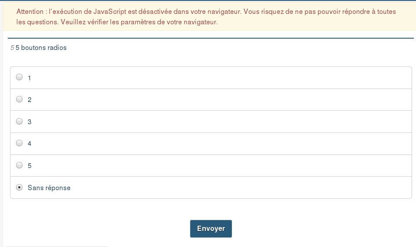This screenshot has width=416, height=247.
Task: Choose the radio button for option 3
Action: (x=19, y=121)
